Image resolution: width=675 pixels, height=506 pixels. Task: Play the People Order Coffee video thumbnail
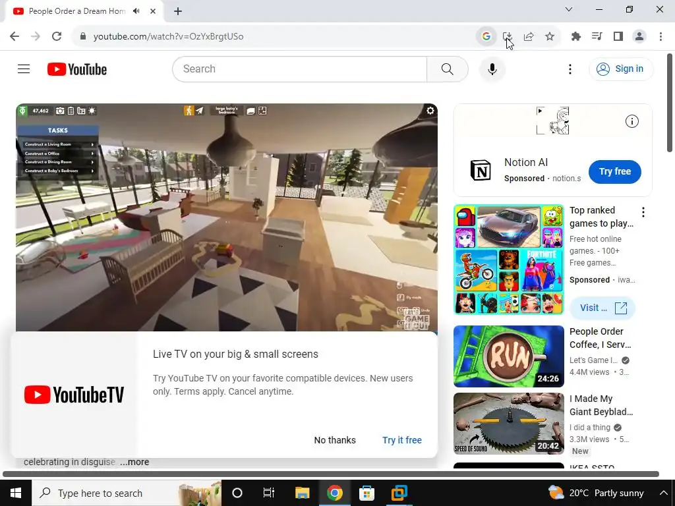point(509,356)
